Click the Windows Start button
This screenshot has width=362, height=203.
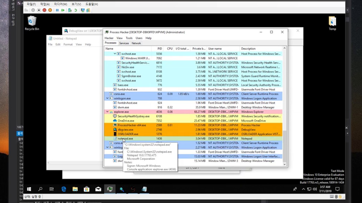coord(29,189)
